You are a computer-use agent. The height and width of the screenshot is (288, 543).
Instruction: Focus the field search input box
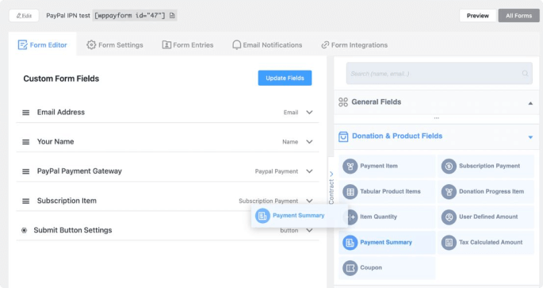click(x=439, y=74)
